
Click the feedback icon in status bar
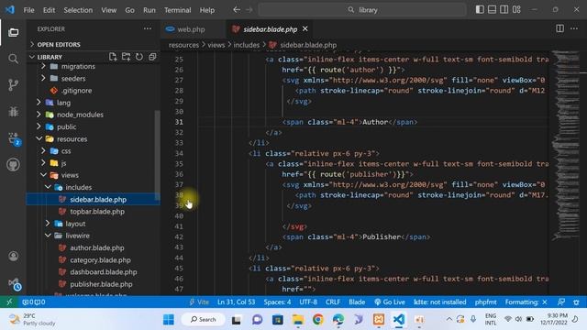[561, 302]
